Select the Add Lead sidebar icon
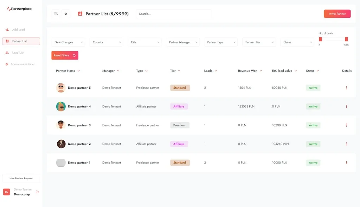This screenshot has width=360, height=207. 6,29
